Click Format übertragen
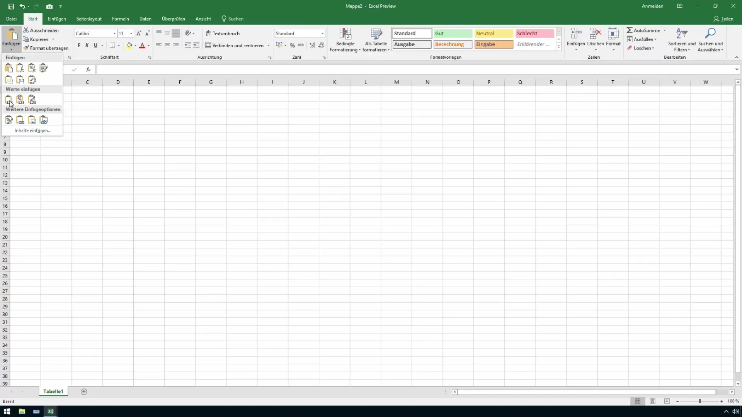Screen dimensions: 742x417 [x=46, y=48]
